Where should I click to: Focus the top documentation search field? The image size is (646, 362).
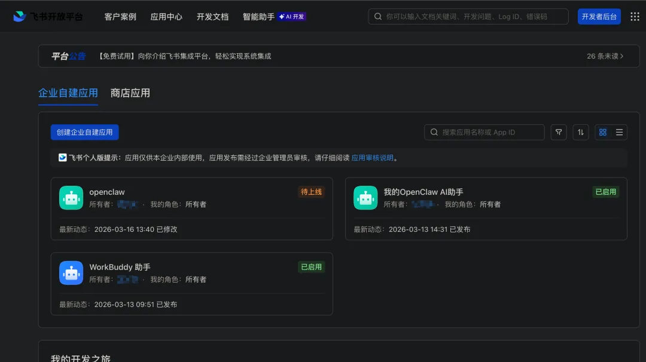tap(468, 17)
